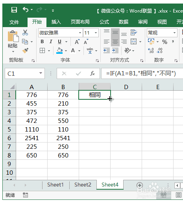This screenshot has width=183, height=203.
Task: Align text left
Action: tap(107, 42)
